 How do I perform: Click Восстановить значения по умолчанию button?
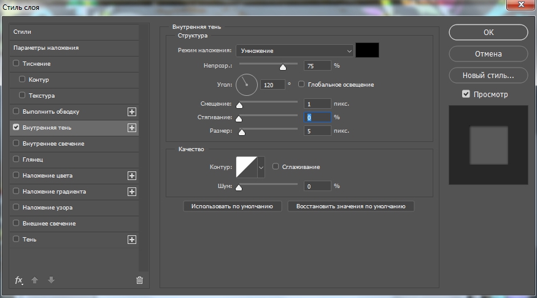coord(350,206)
